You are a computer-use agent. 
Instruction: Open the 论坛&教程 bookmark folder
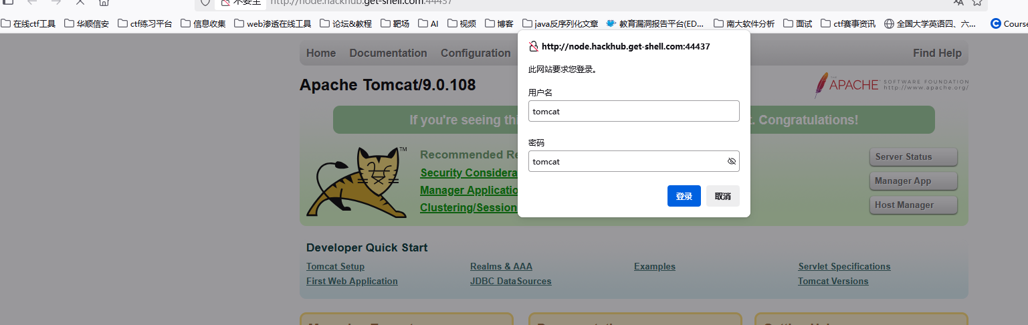tap(346, 23)
